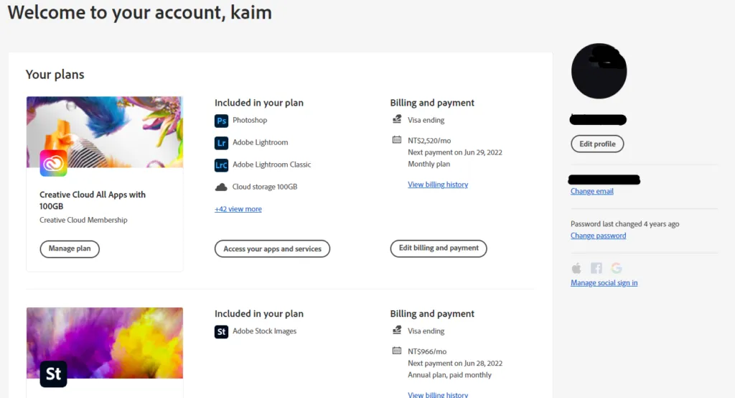Click the large Stock plan logo
The height and width of the screenshot is (398, 735).
53,374
